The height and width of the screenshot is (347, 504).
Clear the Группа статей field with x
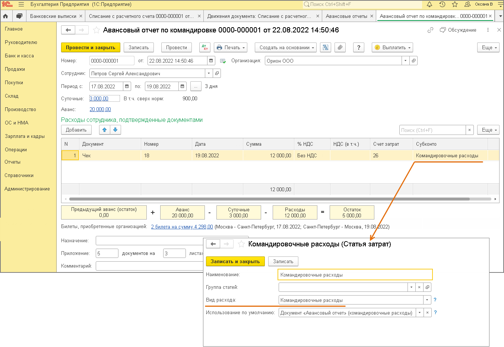click(419, 287)
